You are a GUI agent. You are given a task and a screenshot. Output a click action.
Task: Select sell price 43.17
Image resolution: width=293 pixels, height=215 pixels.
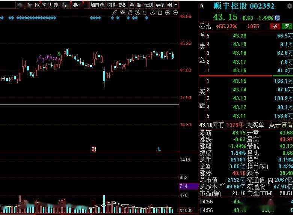[240, 62]
